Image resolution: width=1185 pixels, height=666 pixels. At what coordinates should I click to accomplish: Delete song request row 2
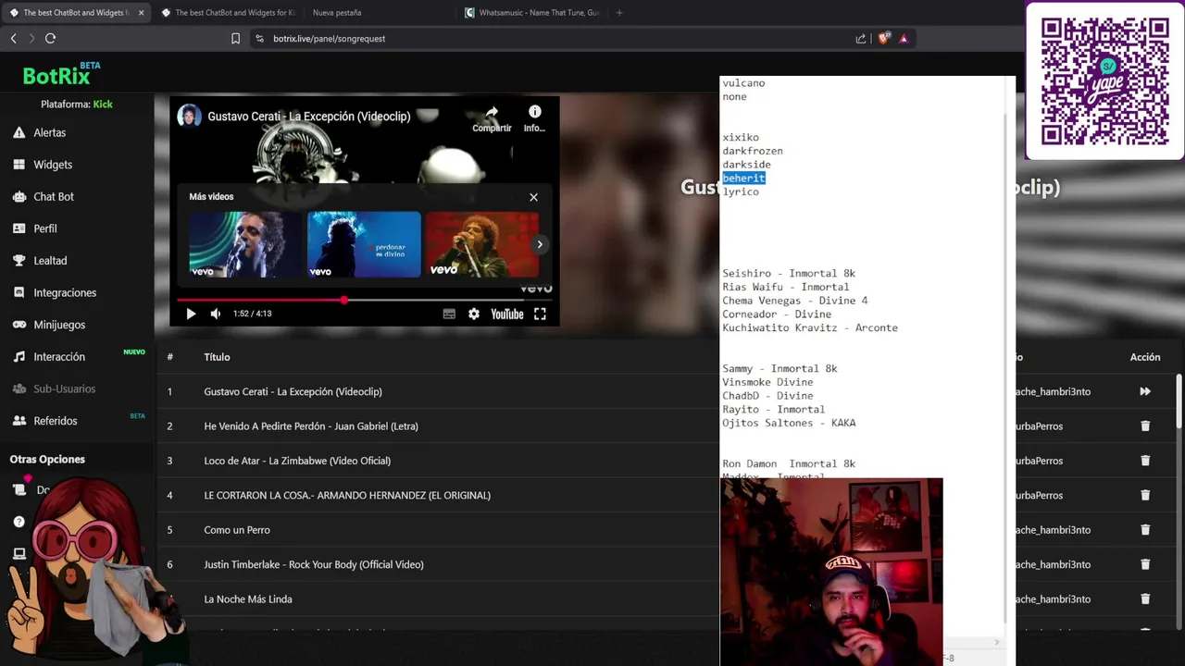pos(1145,426)
